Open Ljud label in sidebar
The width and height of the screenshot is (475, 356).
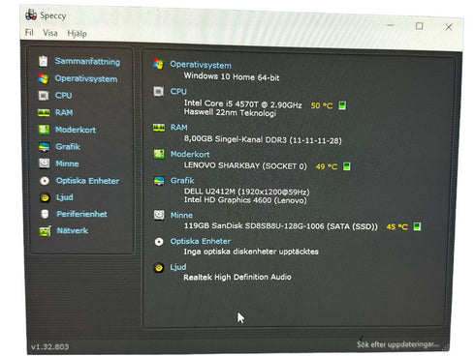(x=65, y=197)
